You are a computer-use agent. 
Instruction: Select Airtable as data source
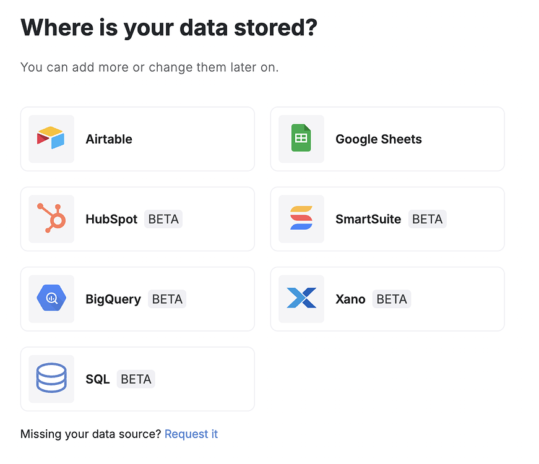[x=137, y=139]
